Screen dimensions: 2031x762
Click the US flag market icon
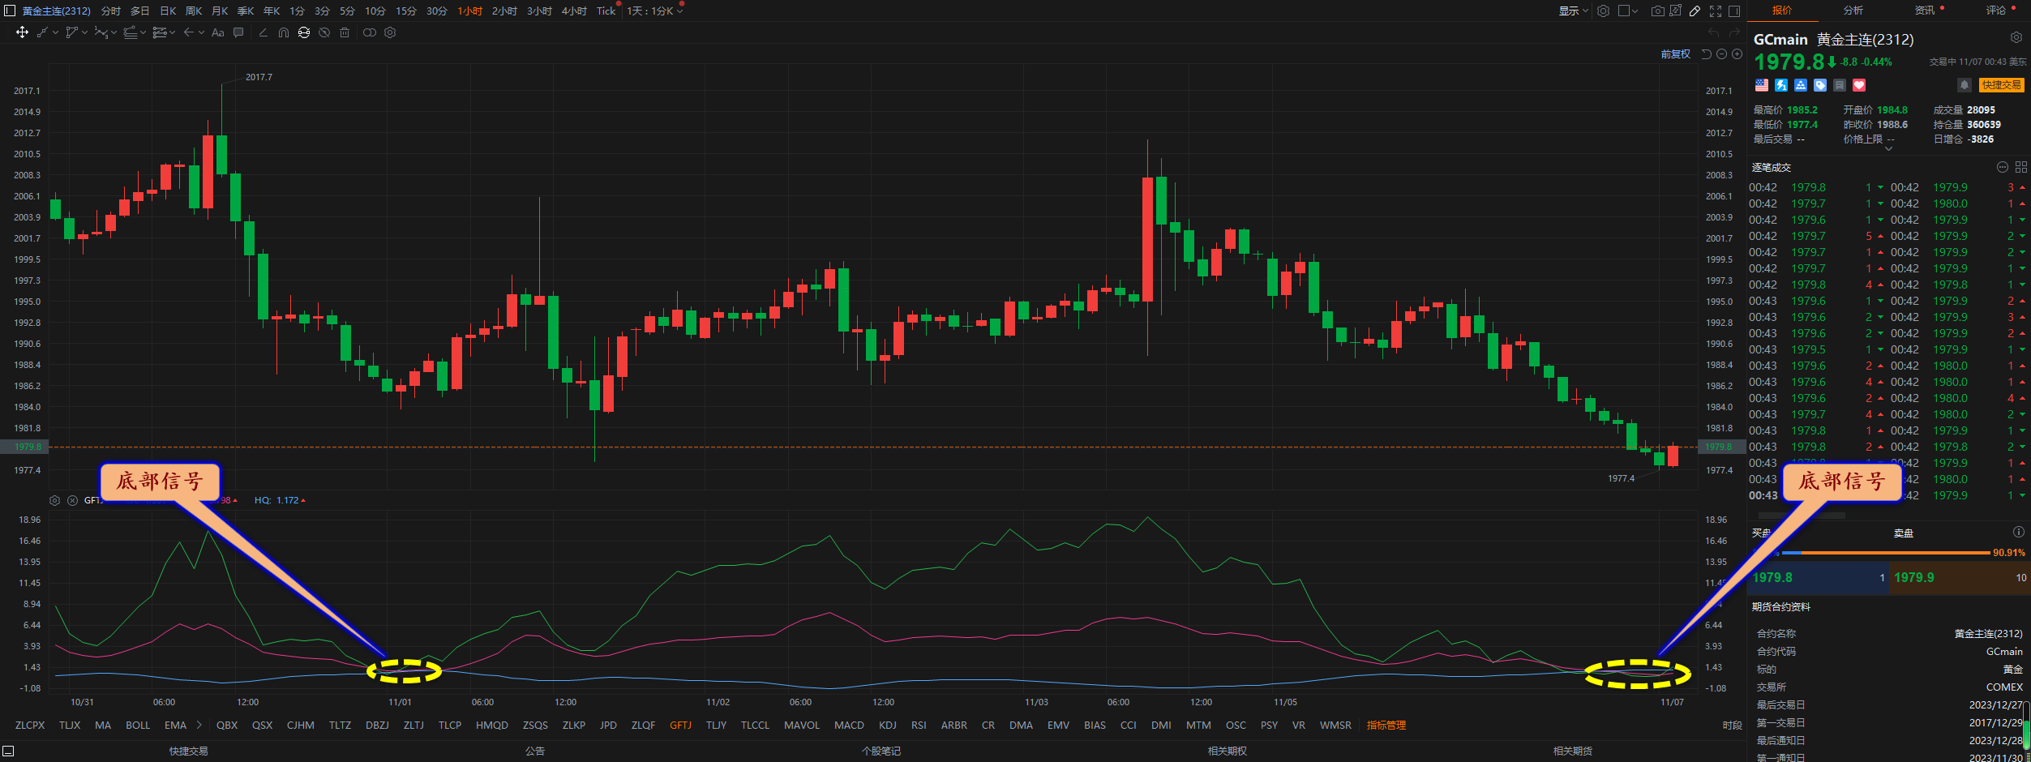point(1762,85)
